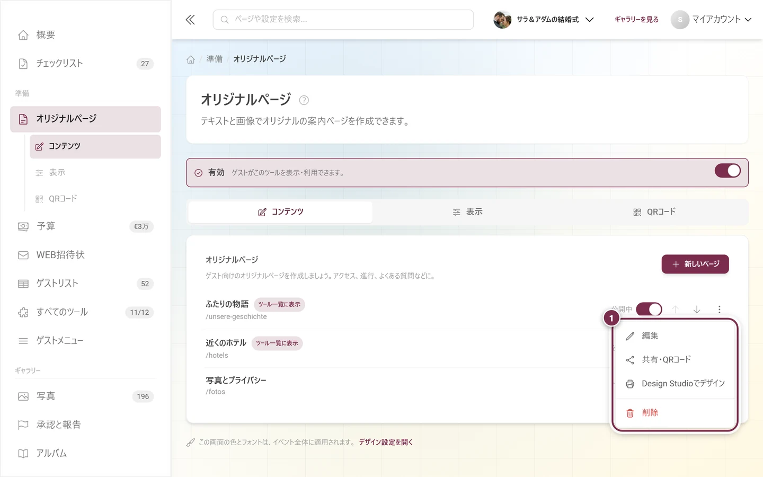Switch to the QRコード tab
Screen dimensions: 763x477
(x=654, y=212)
